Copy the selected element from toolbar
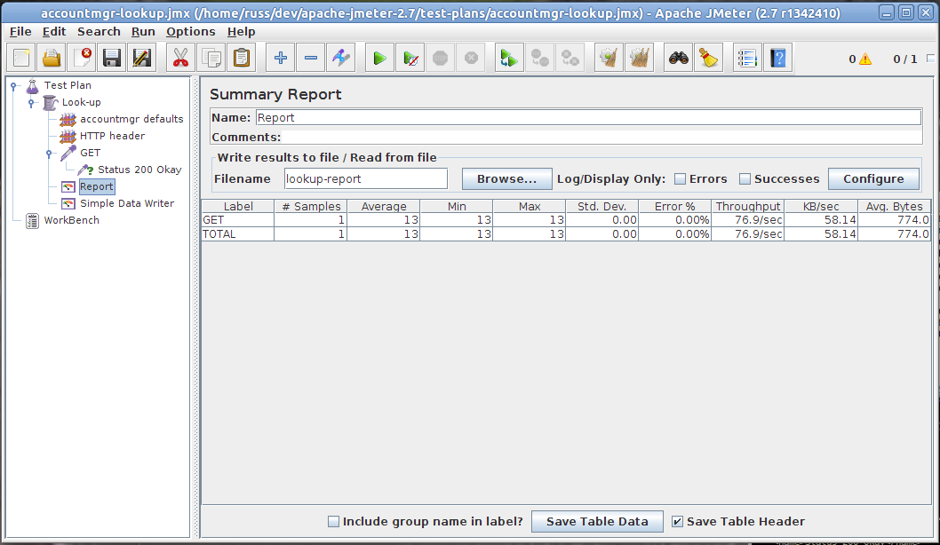 [x=211, y=58]
